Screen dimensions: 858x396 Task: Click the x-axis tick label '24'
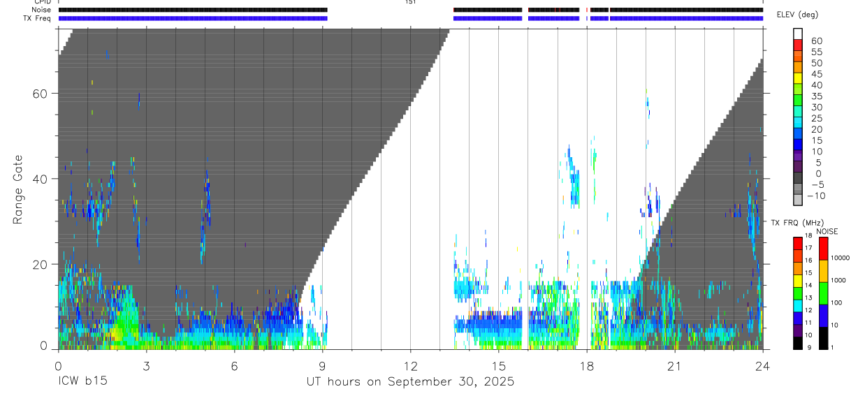(x=762, y=366)
